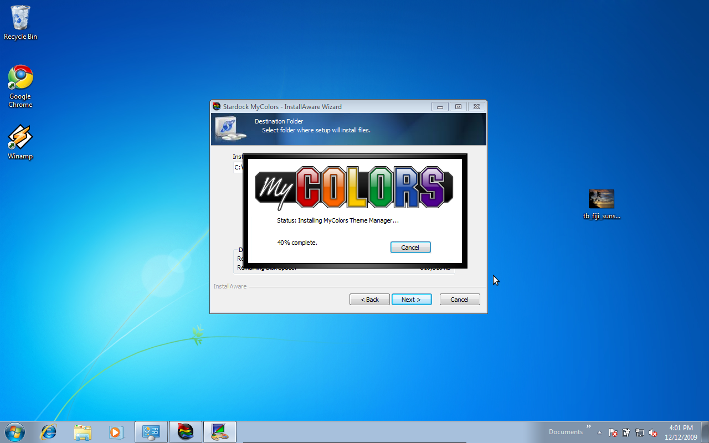Viewport: 709px width, 443px height.
Task: Select the Google Chrome desktop shortcut
Action: click(x=20, y=86)
